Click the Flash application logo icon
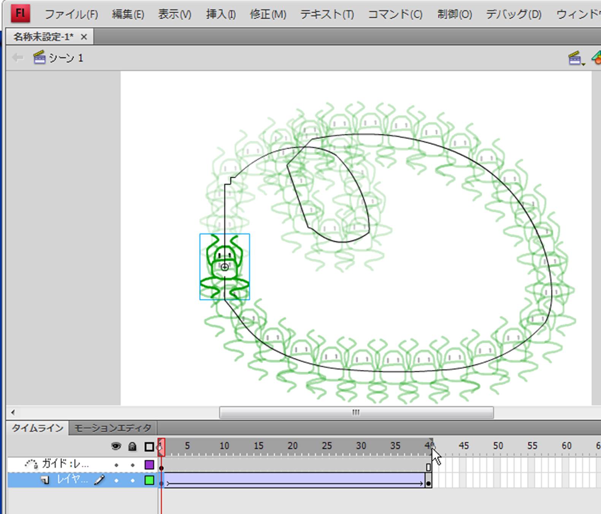 (20, 14)
